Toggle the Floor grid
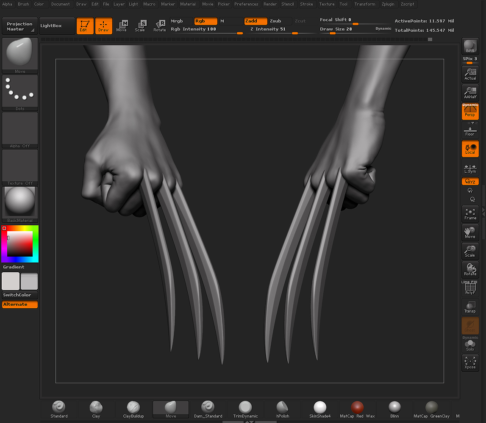Viewport: 486px width, 423px height. pos(470,130)
